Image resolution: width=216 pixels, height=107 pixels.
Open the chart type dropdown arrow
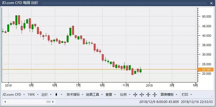tap(62, 95)
